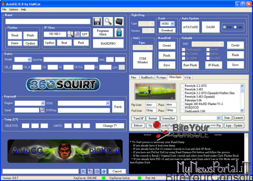Open the Rgh/Jtag Type dropdown
This screenshot has width=253, height=181.
click(x=152, y=23)
